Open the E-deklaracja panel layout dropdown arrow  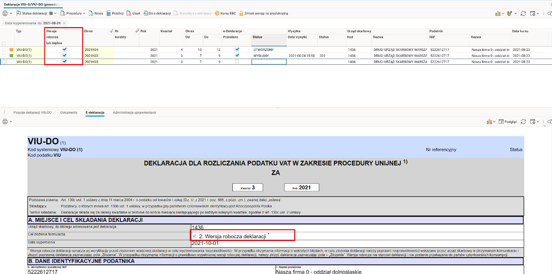(x=538, y=122)
